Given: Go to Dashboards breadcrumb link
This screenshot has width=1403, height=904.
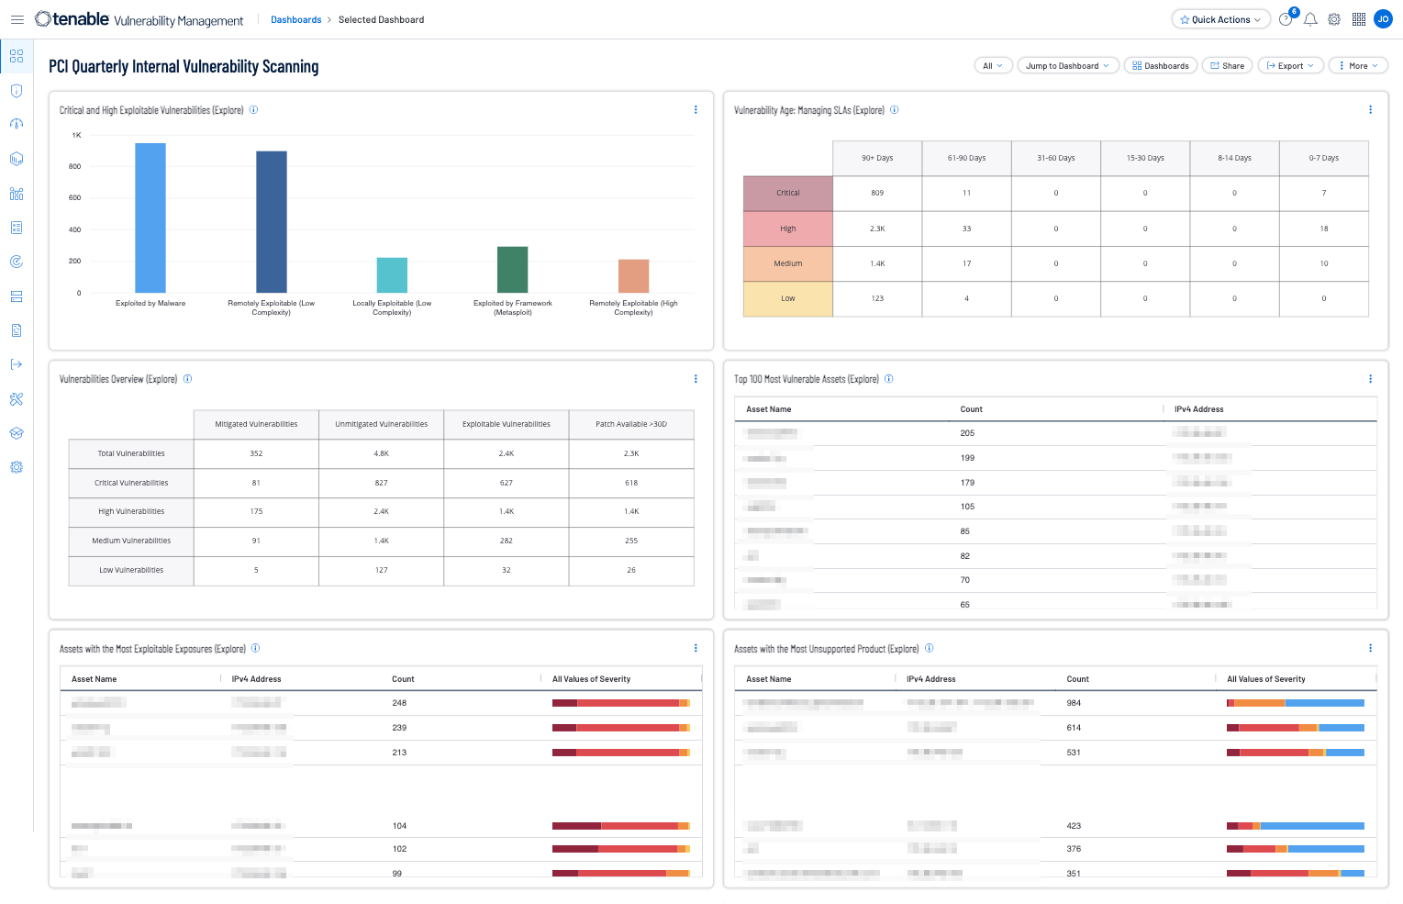Looking at the screenshot, I should tap(295, 19).
